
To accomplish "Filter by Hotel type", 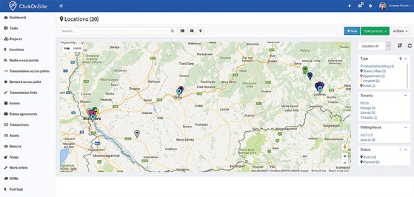I will tap(369, 86).
